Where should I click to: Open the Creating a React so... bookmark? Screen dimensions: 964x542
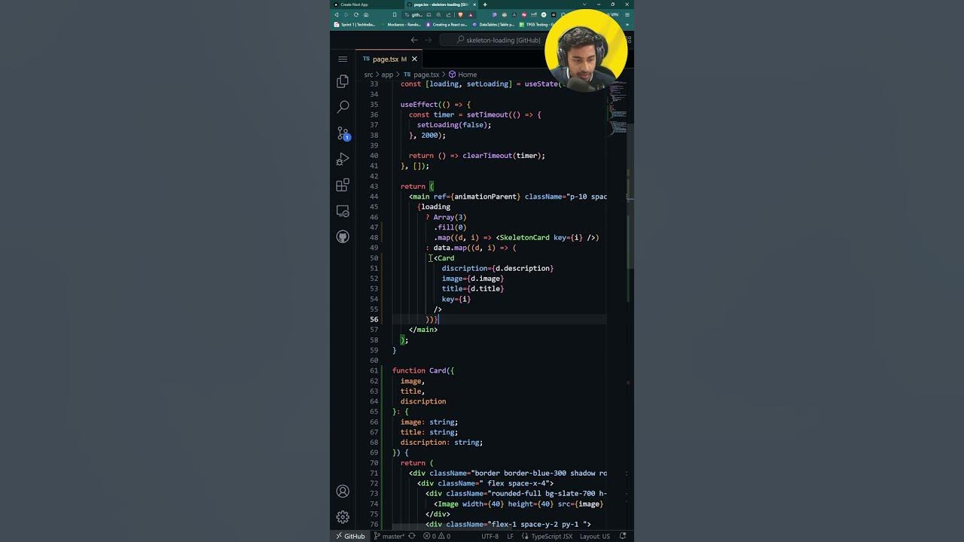tap(447, 24)
